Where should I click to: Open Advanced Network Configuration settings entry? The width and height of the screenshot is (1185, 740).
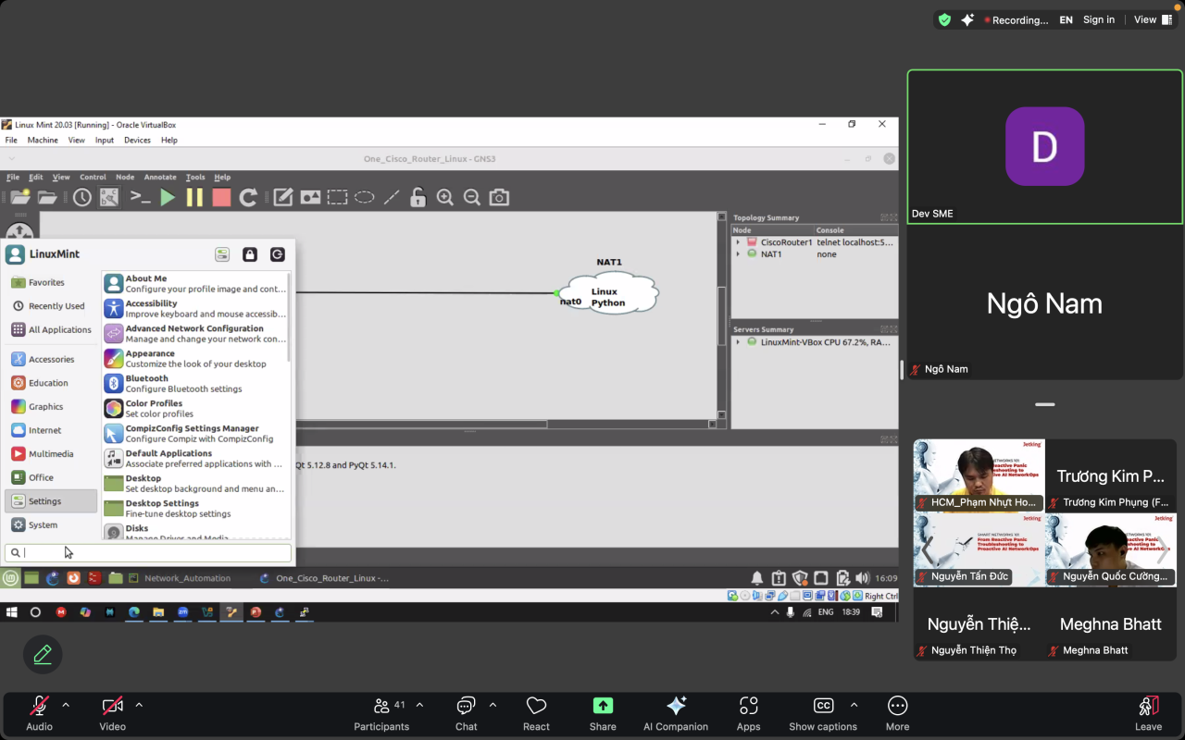[x=195, y=333]
